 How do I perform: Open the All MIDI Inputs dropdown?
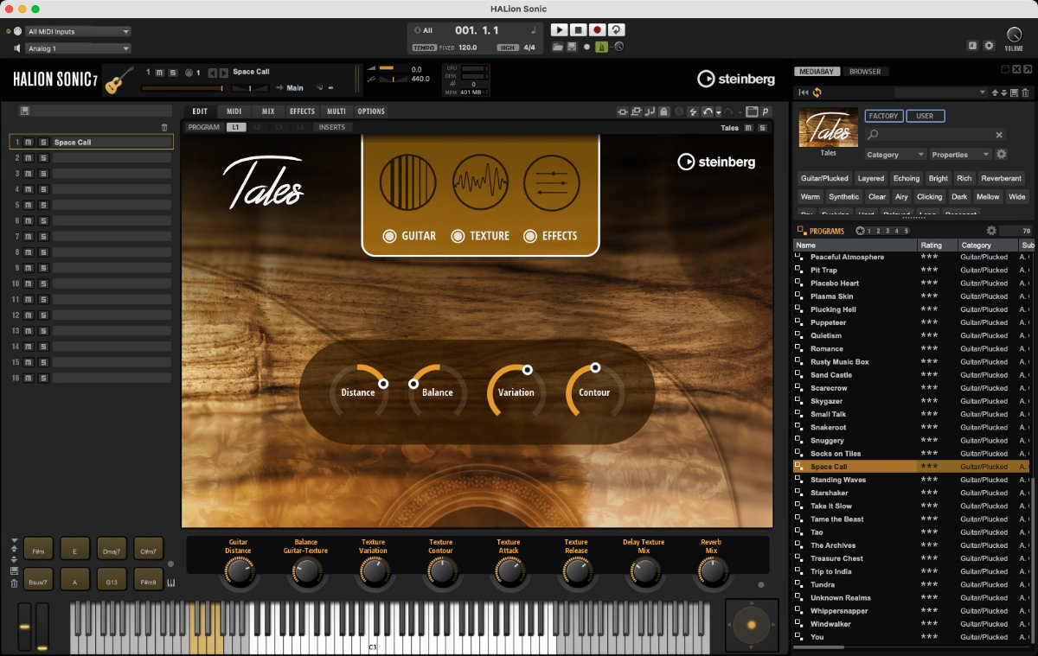tap(78, 32)
